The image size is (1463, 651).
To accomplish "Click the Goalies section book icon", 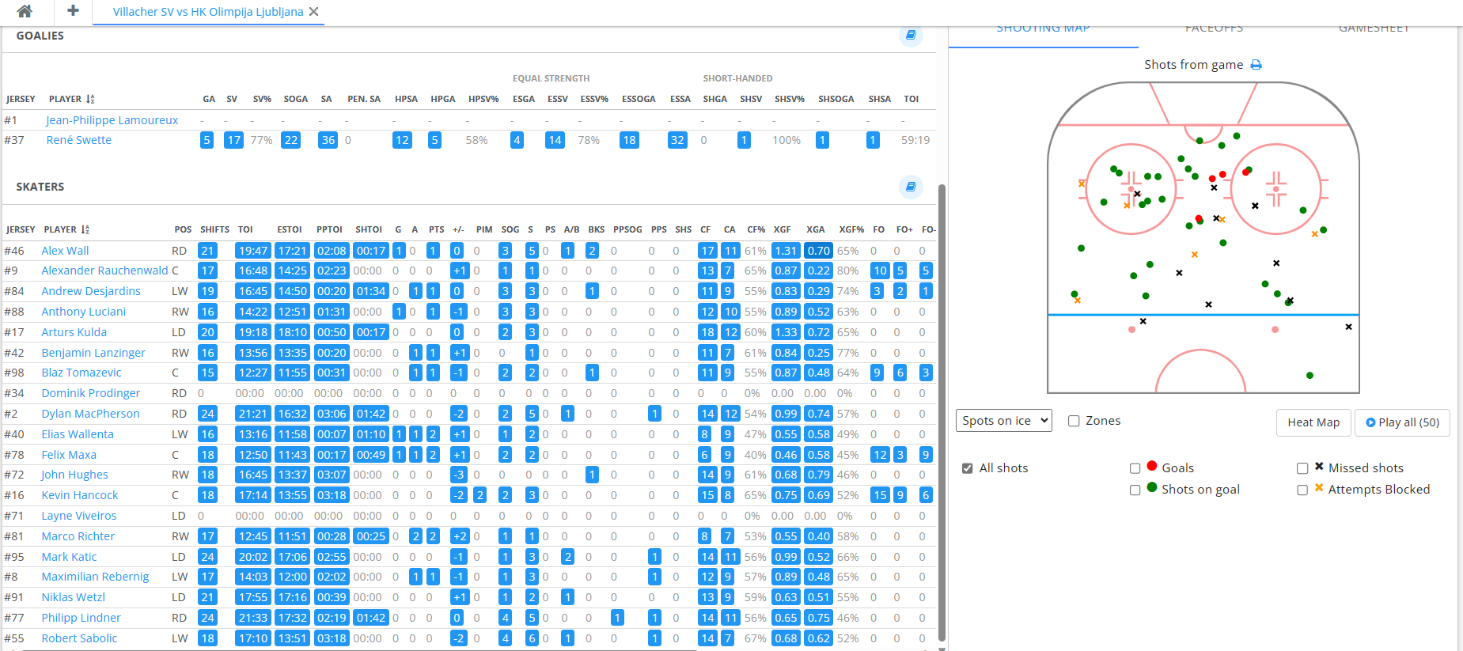I will pyautogui.click(x=911, y=36).
